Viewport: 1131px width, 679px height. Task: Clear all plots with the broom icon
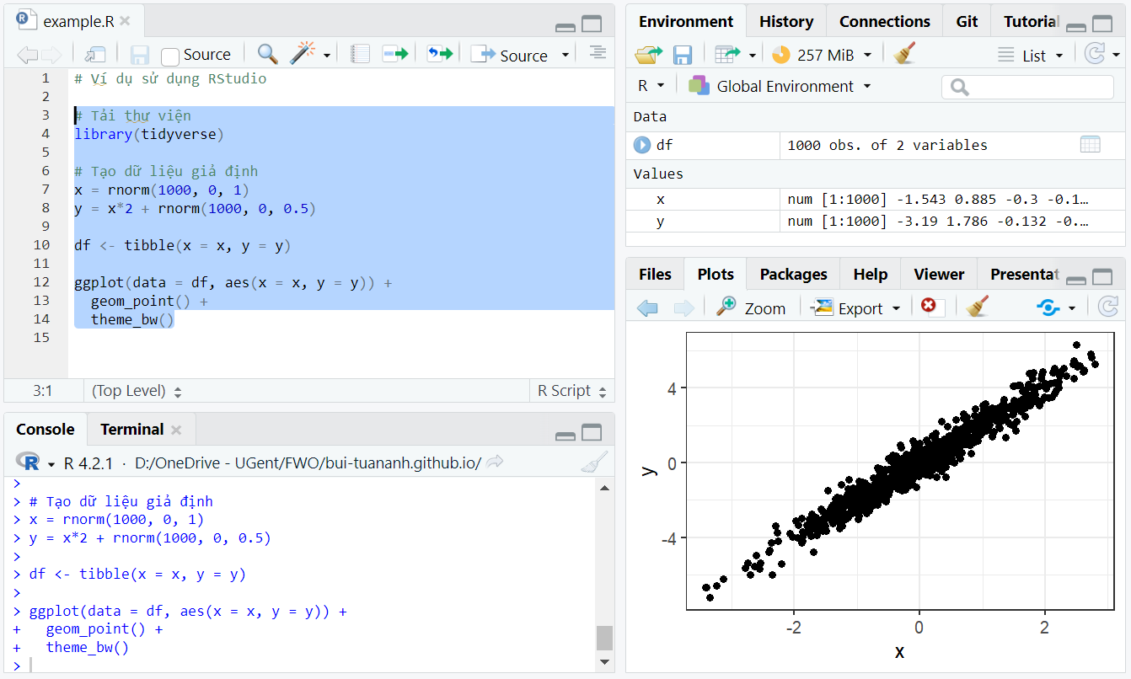pyautogui.click(x=978, y=307)
